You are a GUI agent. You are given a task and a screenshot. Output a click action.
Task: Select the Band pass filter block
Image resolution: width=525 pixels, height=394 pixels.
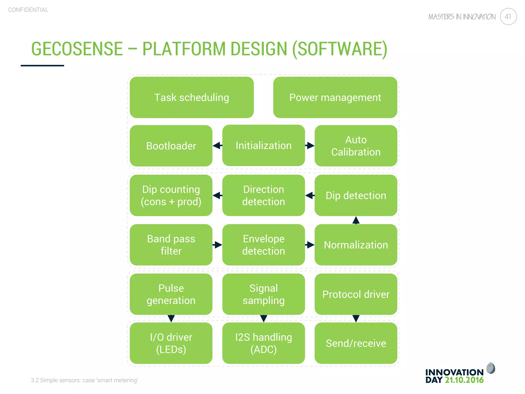tap(171, 245)
